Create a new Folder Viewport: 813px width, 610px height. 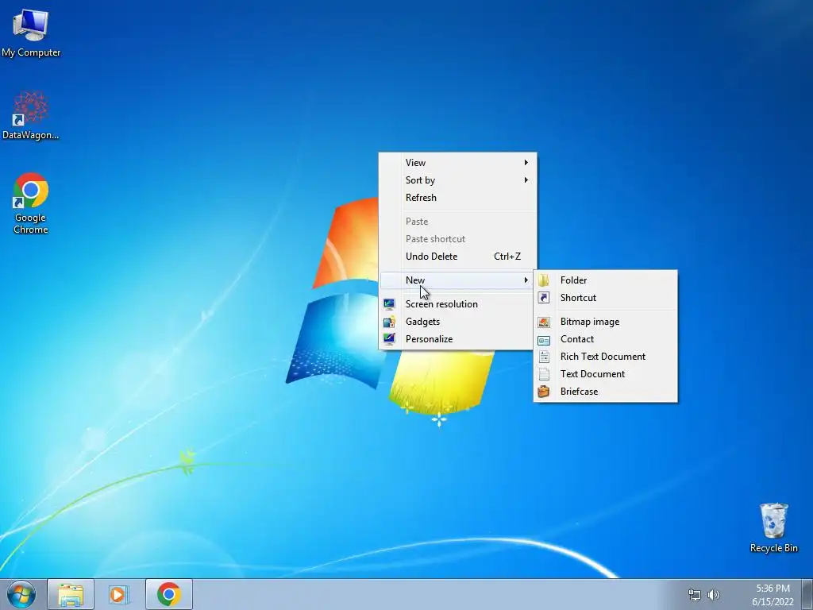point(606,280)
